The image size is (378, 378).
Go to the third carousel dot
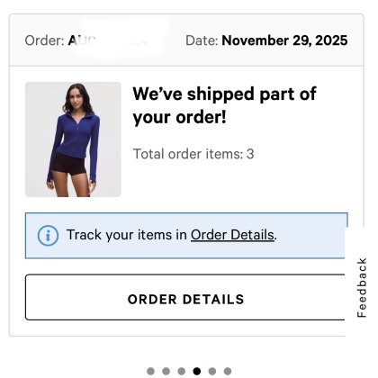pos(182,371)
